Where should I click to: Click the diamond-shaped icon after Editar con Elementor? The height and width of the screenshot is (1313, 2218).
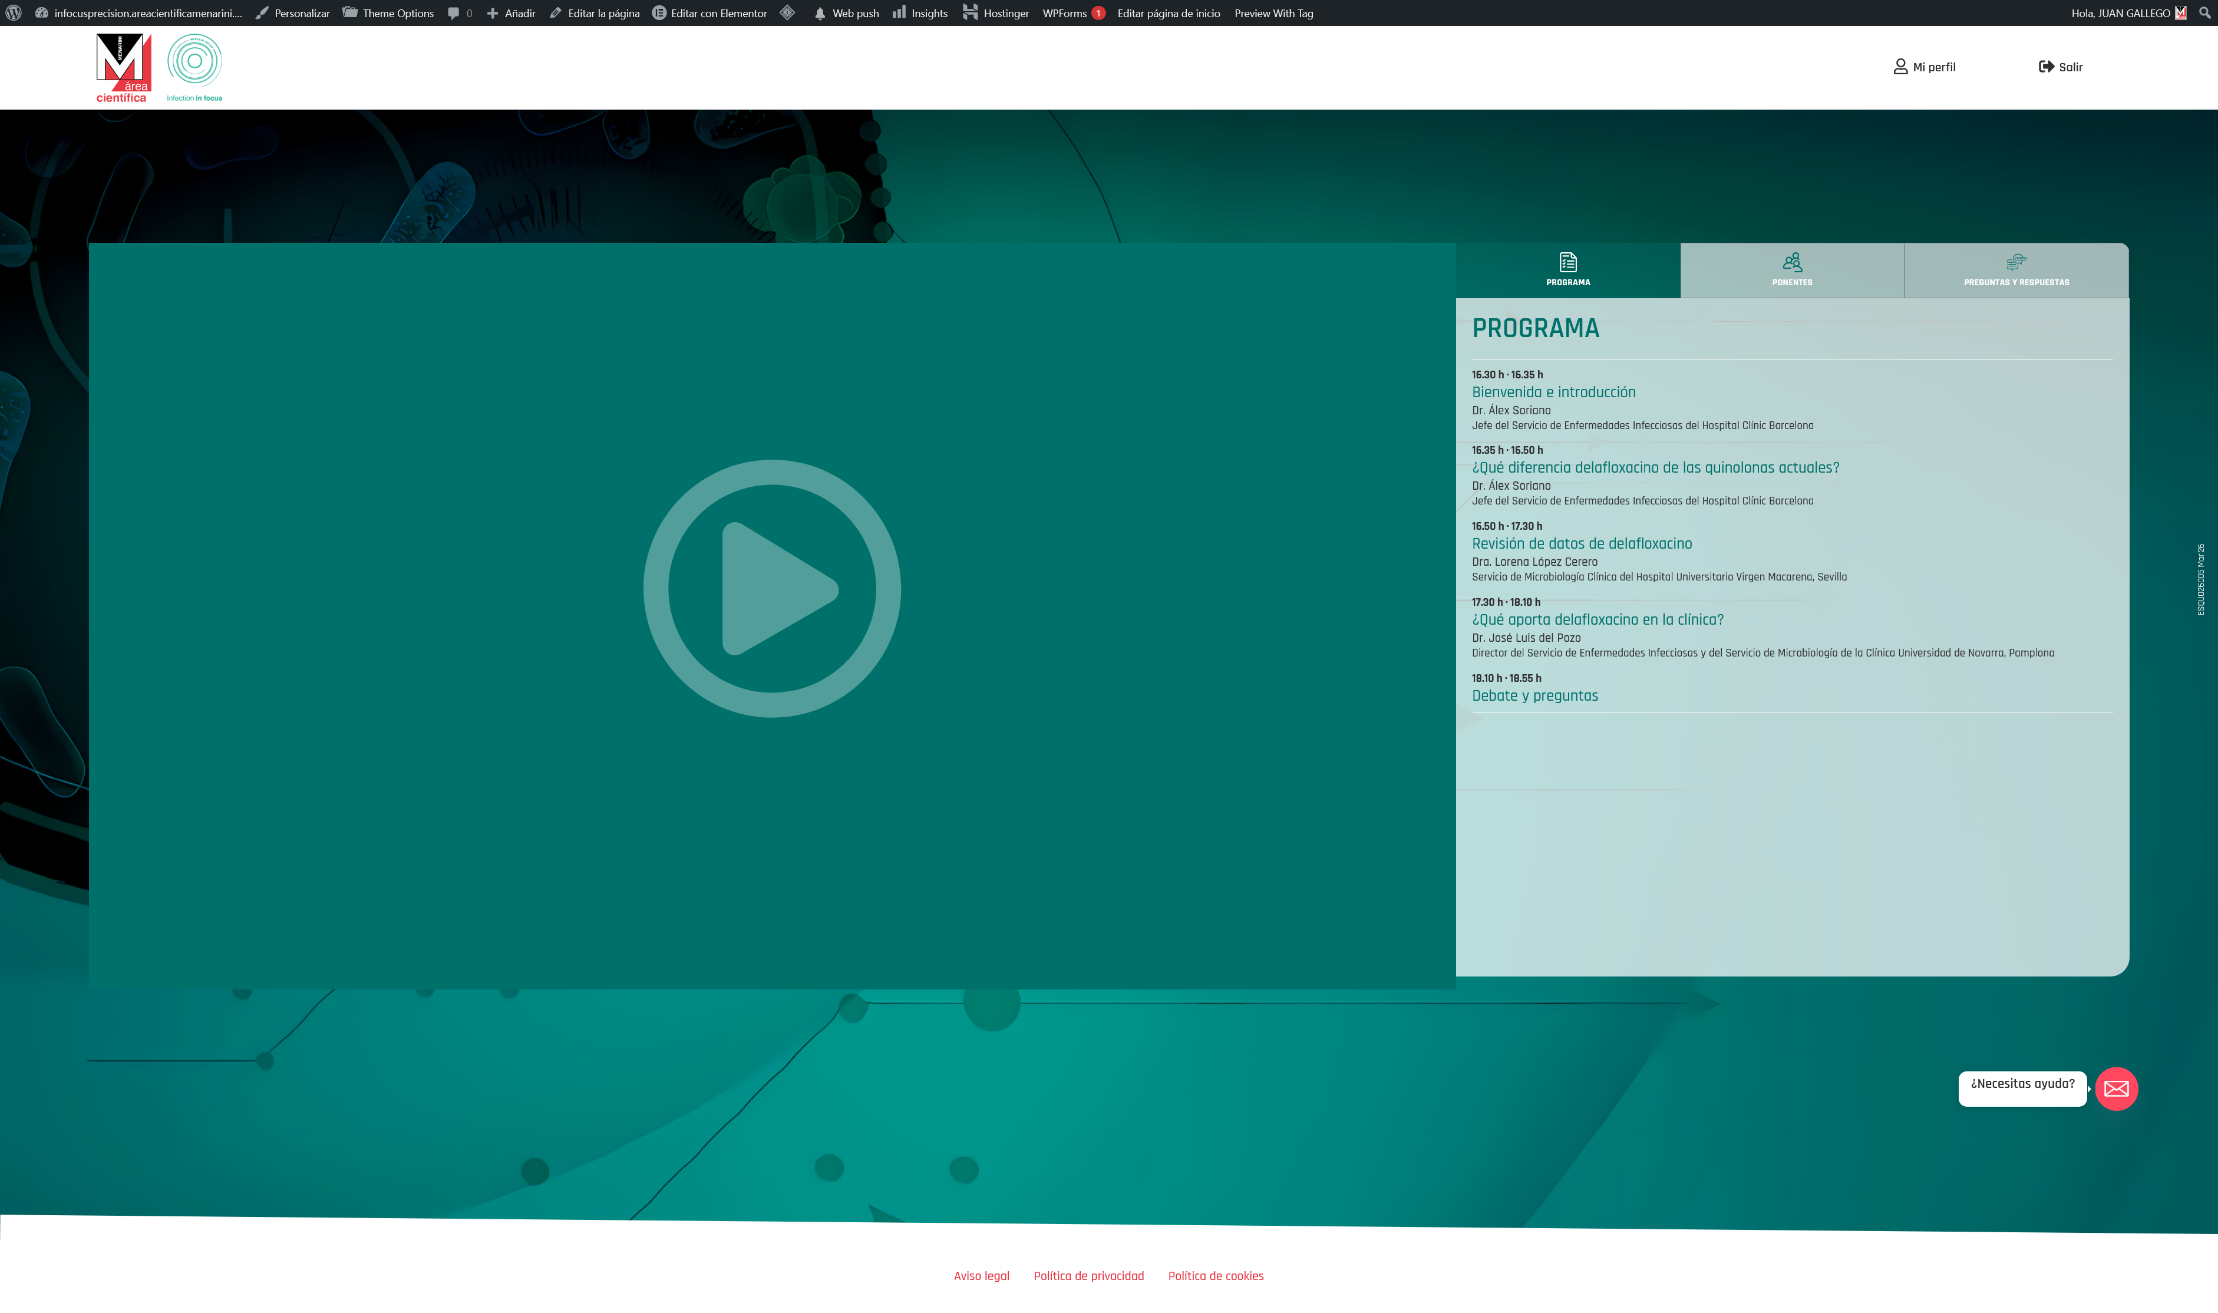click(787, 12)
